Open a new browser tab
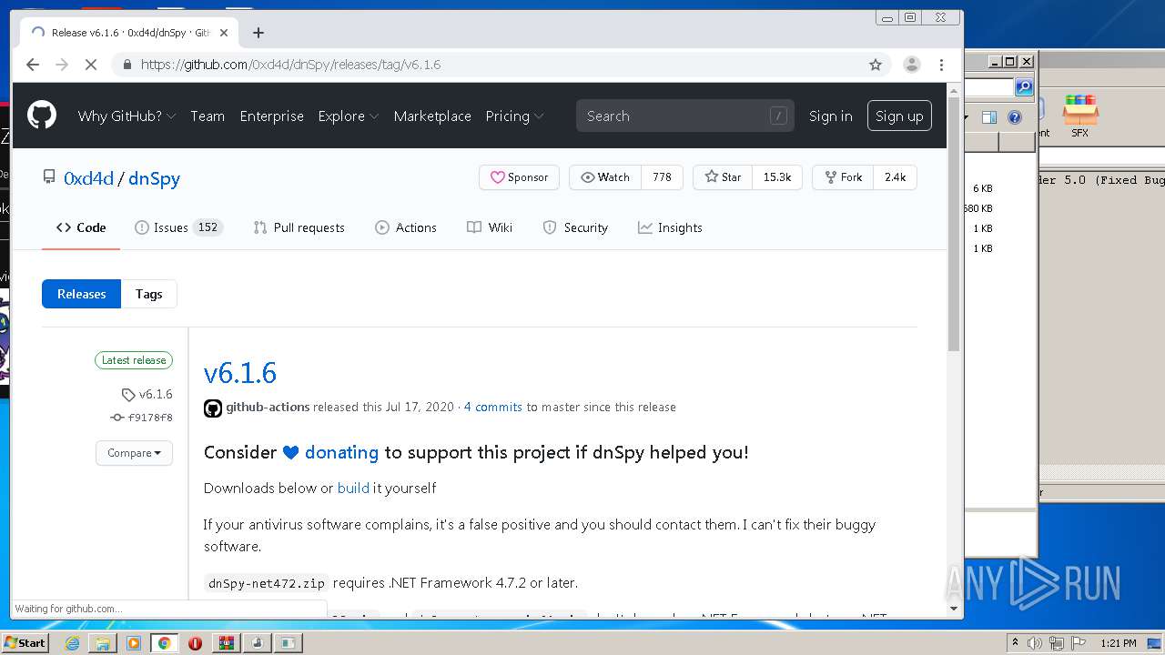The height and width of the screenshot is (655, 1165). click(x=258, y=33)
